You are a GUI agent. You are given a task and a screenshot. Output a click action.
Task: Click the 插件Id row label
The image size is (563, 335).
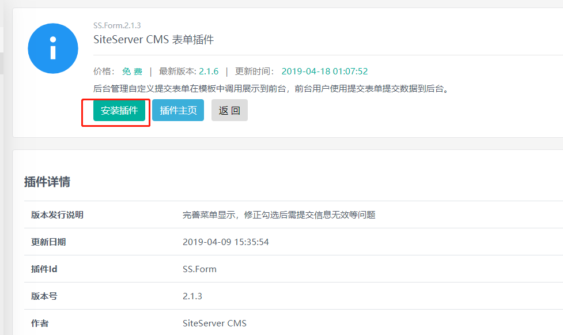(x=44, y=269)
